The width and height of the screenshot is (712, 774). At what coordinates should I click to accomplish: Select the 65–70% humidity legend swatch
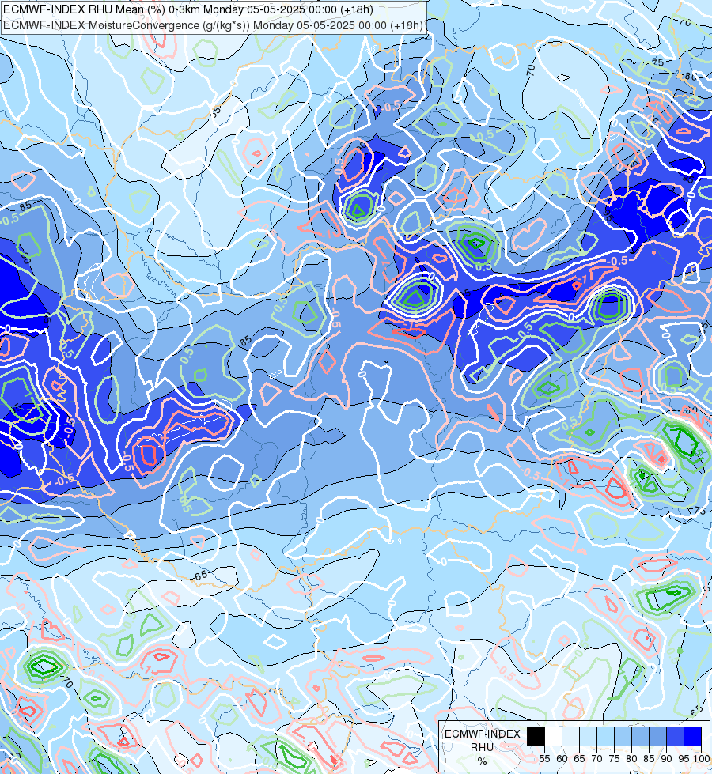[588, 736]
